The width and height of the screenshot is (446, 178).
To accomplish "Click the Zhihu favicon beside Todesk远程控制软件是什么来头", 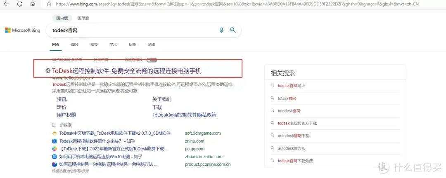I will coord(55,141).
